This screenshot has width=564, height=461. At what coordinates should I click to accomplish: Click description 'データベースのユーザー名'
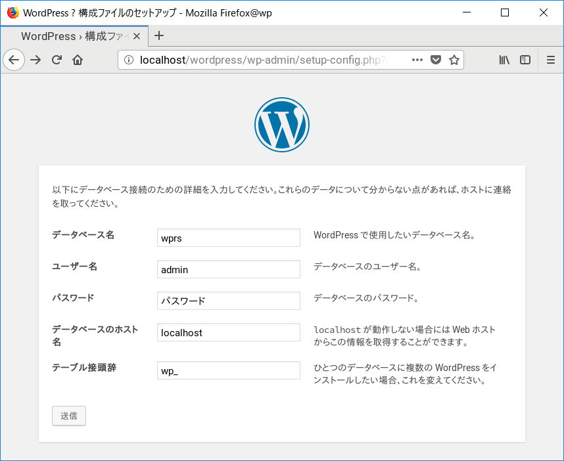click(367, 267)
